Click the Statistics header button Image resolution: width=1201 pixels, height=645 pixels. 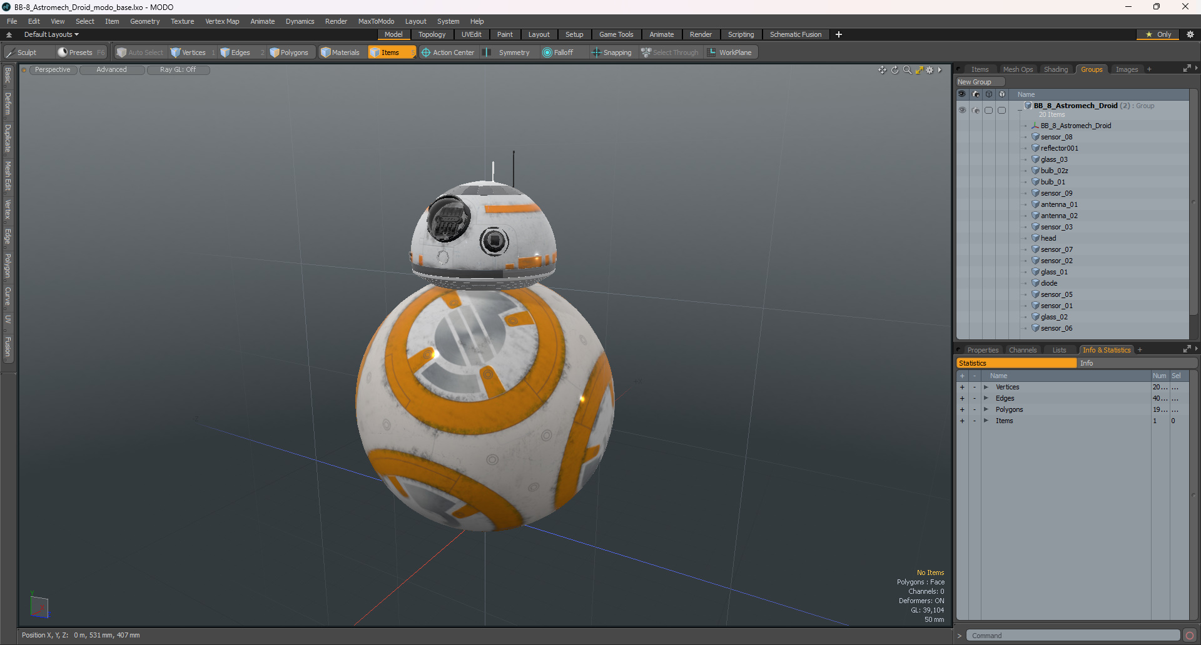pyautogui.click(x=1016, y=363)
